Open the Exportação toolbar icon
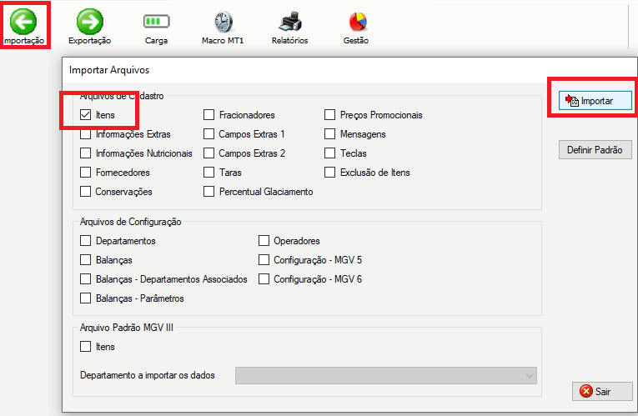Viewport: 638px width, 416px height. click(89, 20)
